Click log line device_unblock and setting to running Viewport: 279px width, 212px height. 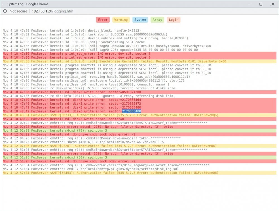[95, 38]
